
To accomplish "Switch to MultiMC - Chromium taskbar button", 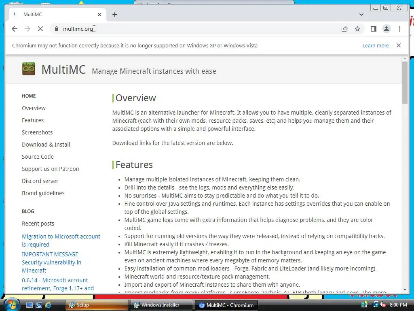I will pyautogui.click(x=226, y=305).
